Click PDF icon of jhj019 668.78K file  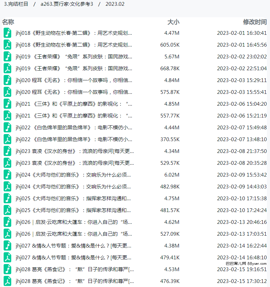tap(7, 69)
